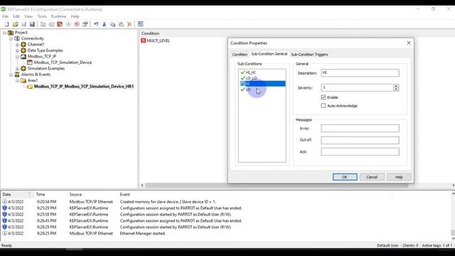Select the Connectivity node icon
The height and width of the screenshot is (256, 455).
coord(17,38)
